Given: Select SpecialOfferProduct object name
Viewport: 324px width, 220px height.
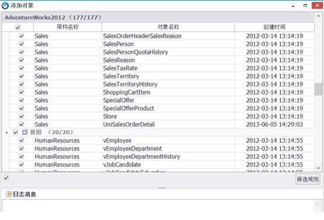Looking at the screenshot, I should [129, 108].
